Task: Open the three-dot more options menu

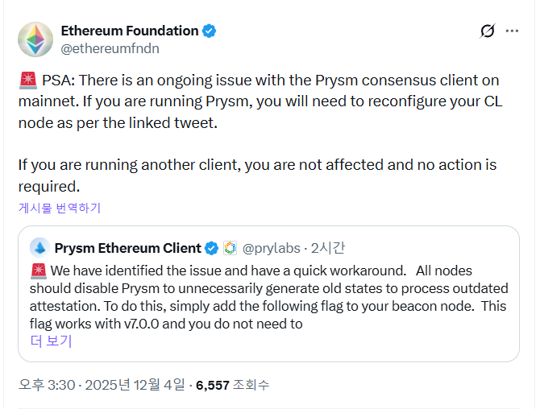Action: click(x=512, y=31)
